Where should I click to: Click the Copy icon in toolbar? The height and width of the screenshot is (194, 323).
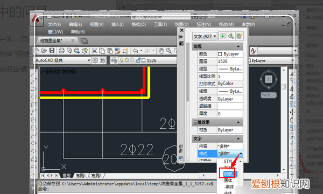click(x=102, y=51)
